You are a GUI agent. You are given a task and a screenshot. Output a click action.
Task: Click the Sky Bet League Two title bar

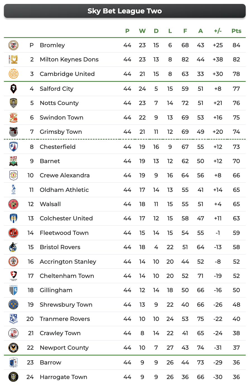(125, 11)
